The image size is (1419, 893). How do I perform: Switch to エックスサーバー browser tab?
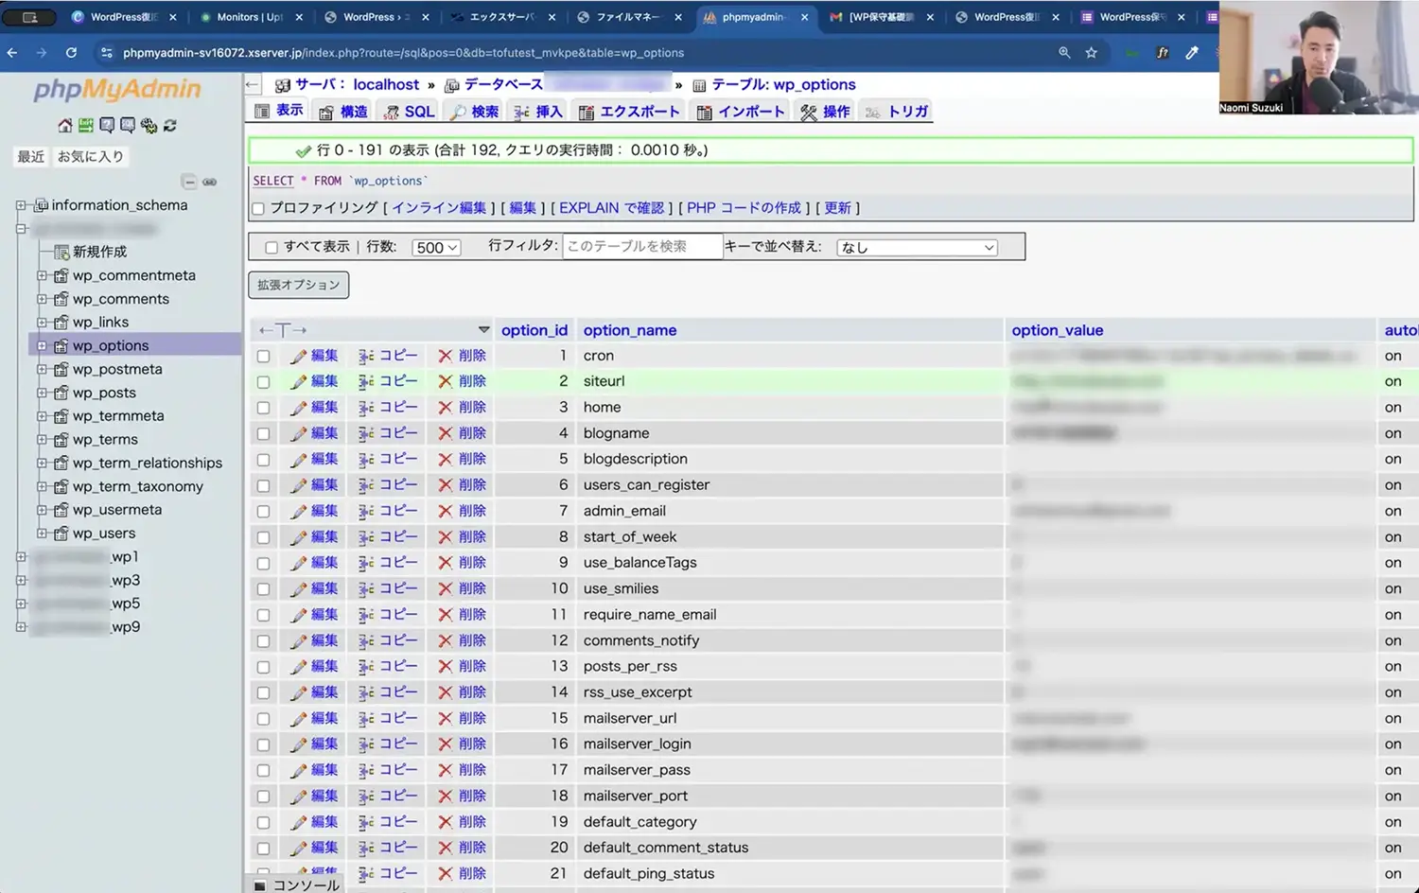tap(502, 17)
